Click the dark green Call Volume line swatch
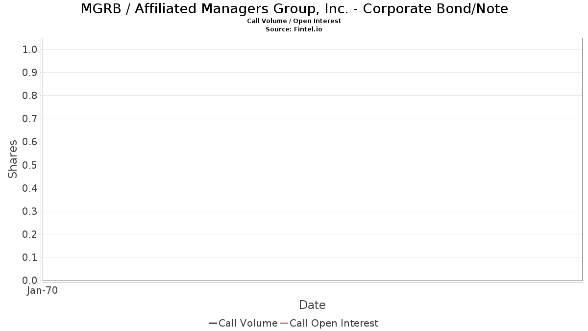 click(x=213, y=323)
